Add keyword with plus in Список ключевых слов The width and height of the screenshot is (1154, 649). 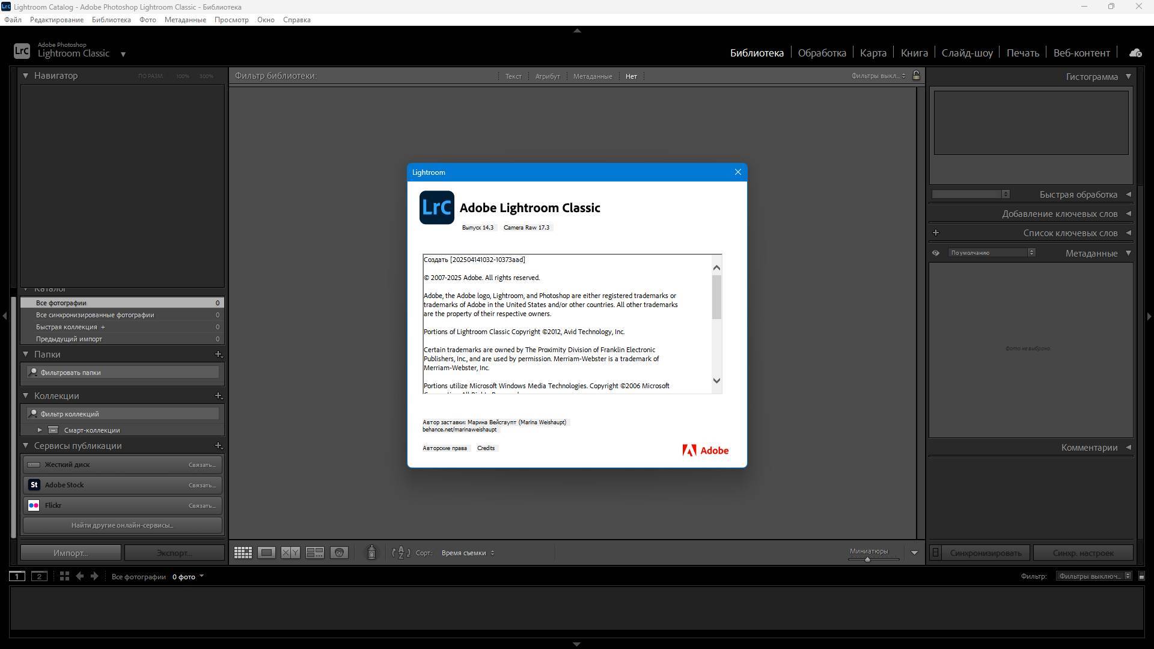click(936, 233)
